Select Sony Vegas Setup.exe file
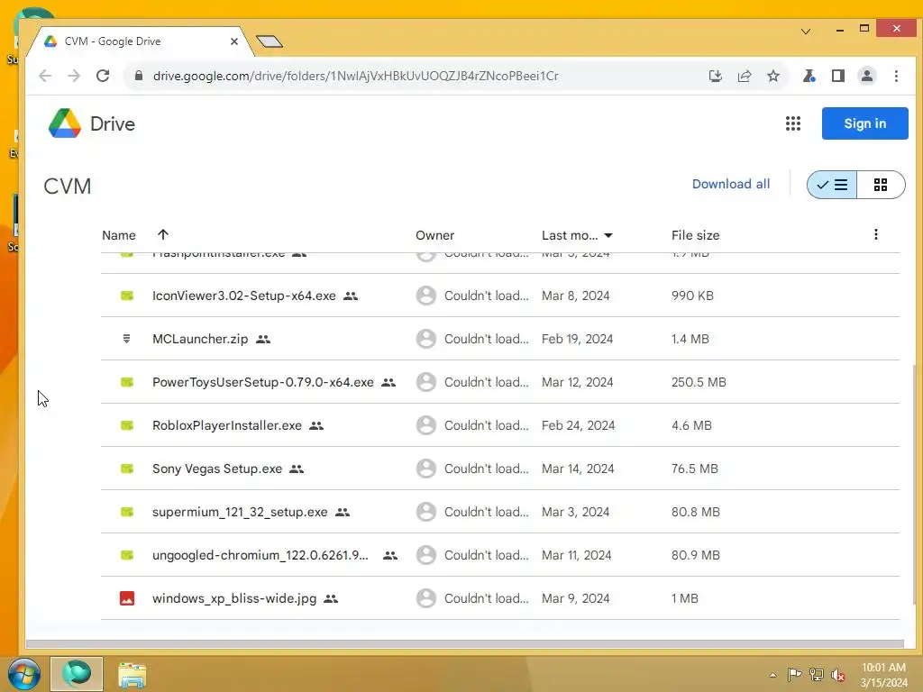 click(217, 469)
